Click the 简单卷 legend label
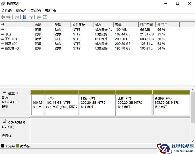The image size is (195, 154). [25, 146]
